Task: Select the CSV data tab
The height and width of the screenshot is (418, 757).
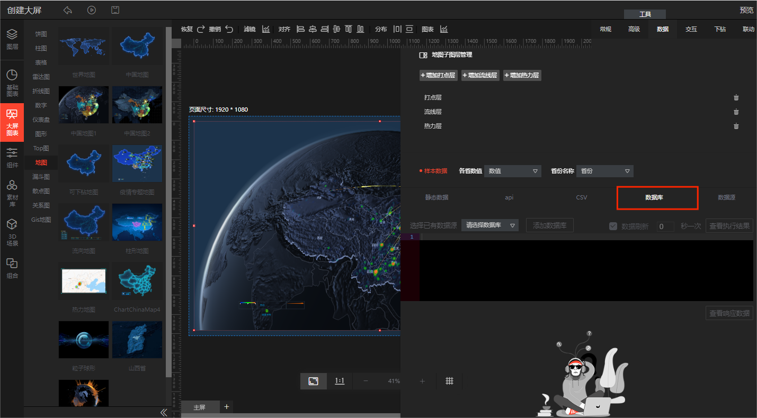Action: coord(582,197)
